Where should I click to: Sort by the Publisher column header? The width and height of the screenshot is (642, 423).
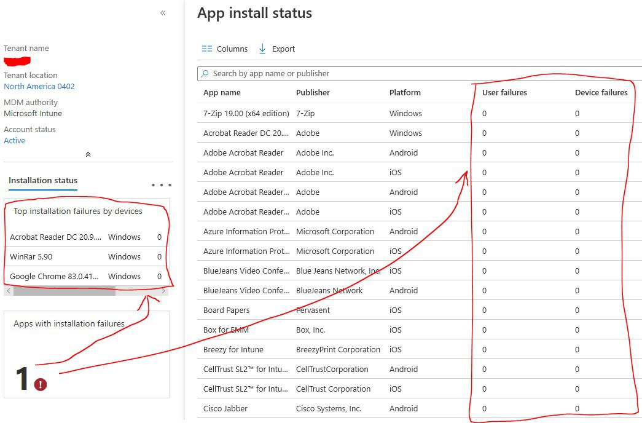pyautogui.click(x=313, y=93)
